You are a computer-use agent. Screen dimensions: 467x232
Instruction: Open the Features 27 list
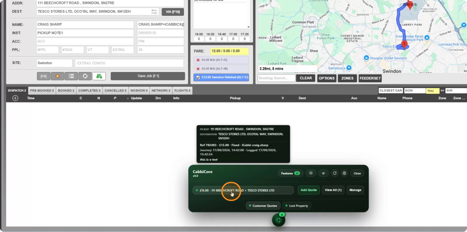[x=290, y=173]
